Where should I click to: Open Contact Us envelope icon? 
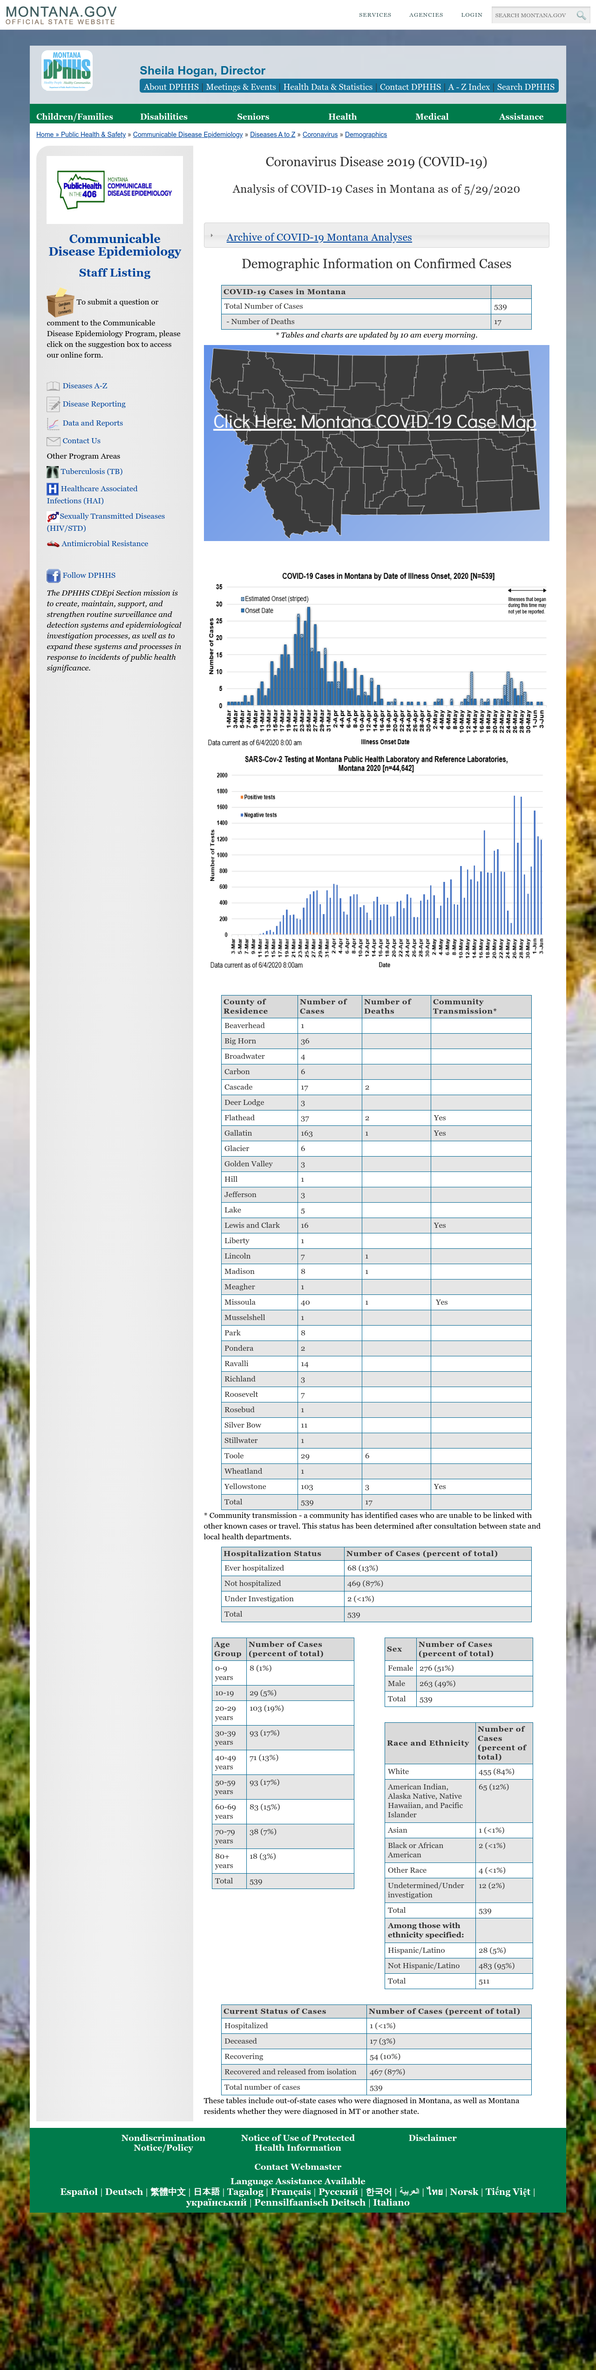tap(54, 441)
